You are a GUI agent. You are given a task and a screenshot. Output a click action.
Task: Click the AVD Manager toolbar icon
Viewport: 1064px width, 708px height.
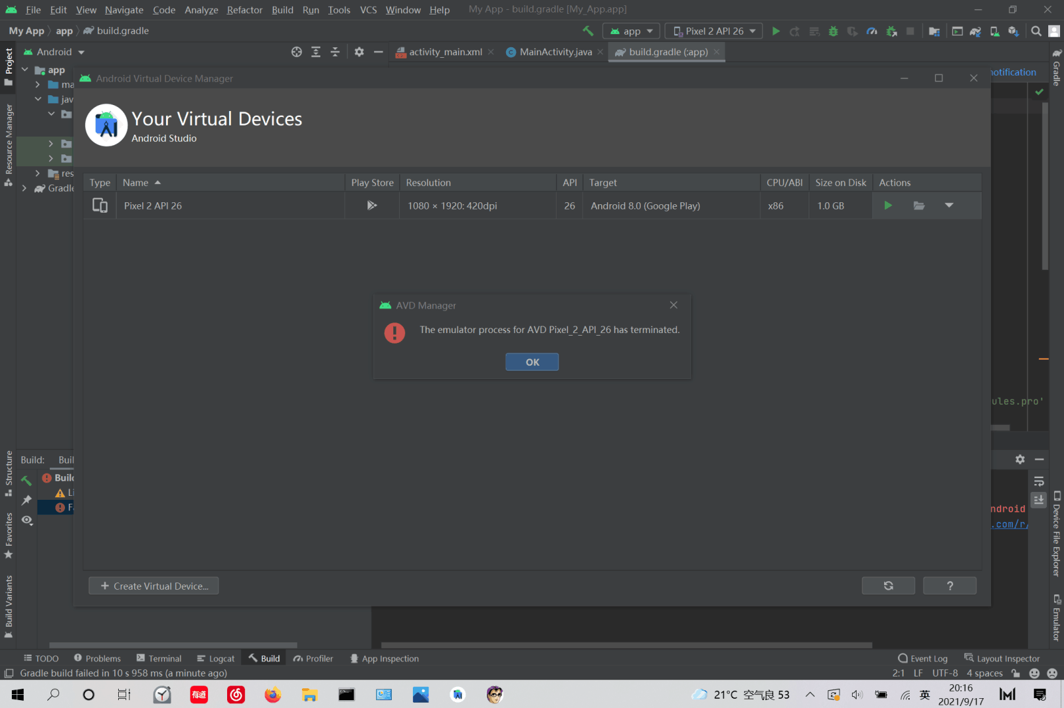pos(994,31)
